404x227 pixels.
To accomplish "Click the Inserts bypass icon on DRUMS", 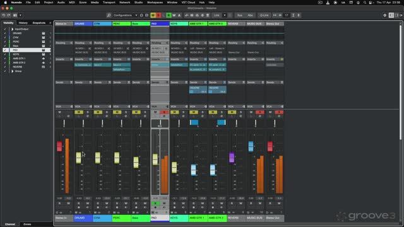I will tap(90, 59).
